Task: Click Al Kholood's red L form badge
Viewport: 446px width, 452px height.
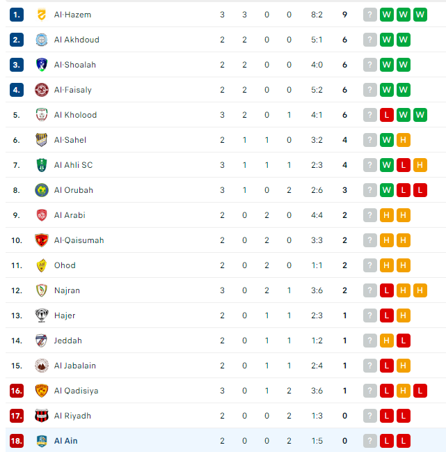Action: point(387,115)
